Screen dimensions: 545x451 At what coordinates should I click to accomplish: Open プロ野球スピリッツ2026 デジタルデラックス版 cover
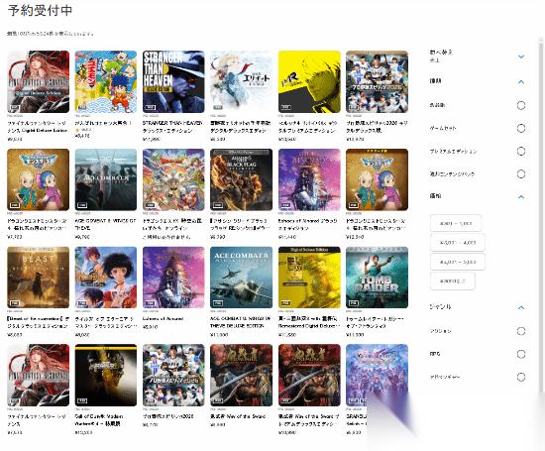point(377,81)
